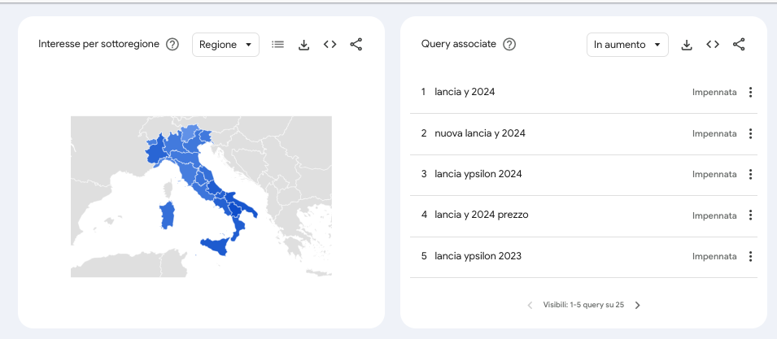Share the Query associate card

tap(739, 45)
